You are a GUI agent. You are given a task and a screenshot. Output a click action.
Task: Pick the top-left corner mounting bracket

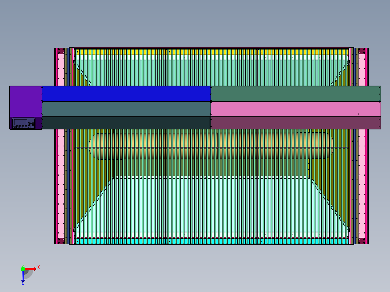click(x=61, y=51)
